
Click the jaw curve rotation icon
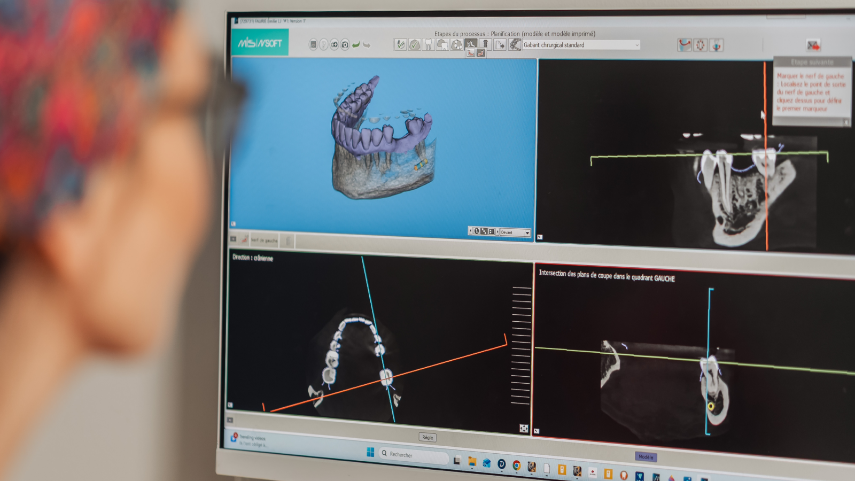click(684, 45)
